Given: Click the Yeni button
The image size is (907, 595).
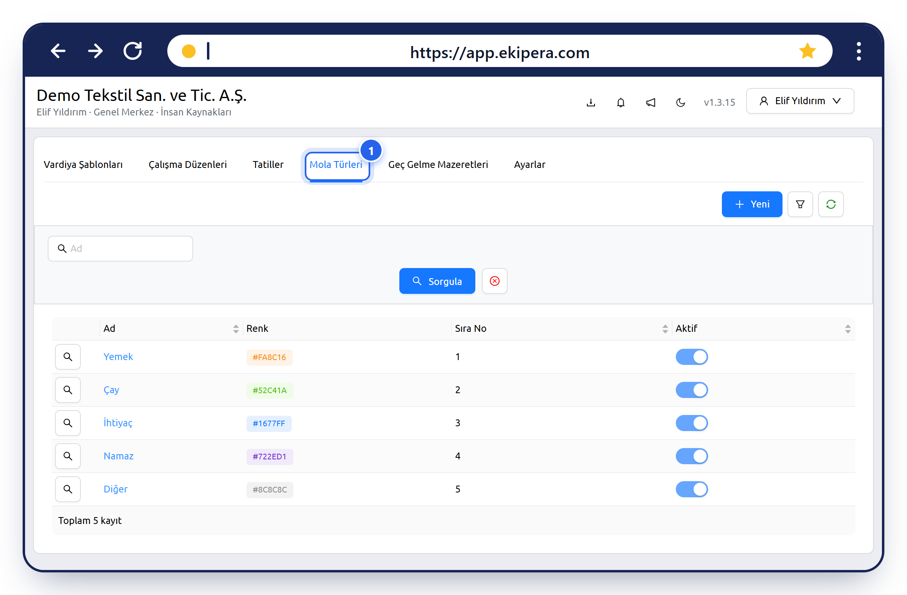Looking at the screenshot, I should coord(752,204).
